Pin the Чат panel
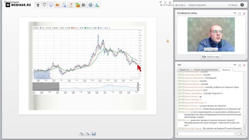 tap(235, 65)
